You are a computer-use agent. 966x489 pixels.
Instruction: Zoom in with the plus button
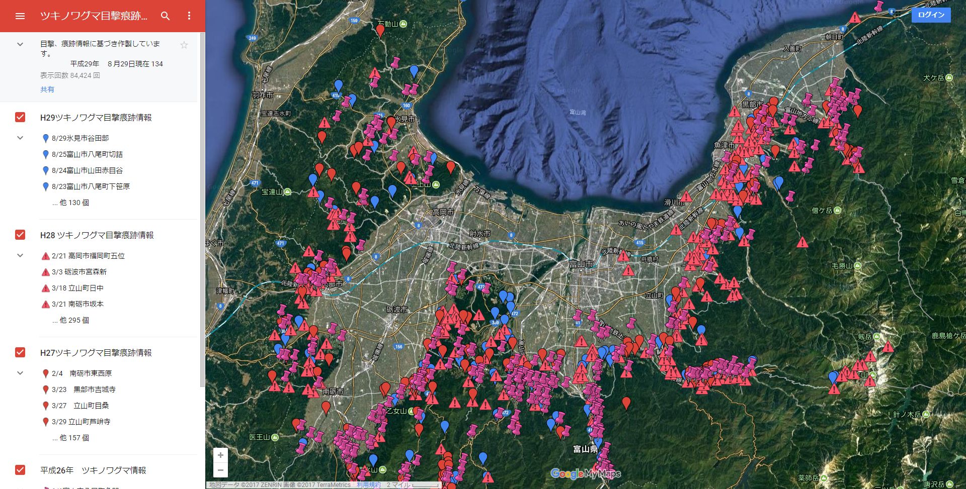(x=220, y=455)
